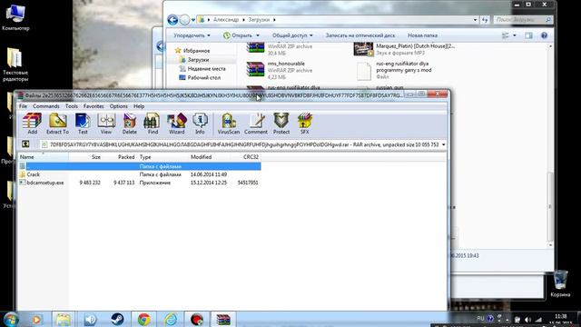Change view icon in Explorer toolbar
The width and height of the screenshot is (581, 327).
[506, 35]
